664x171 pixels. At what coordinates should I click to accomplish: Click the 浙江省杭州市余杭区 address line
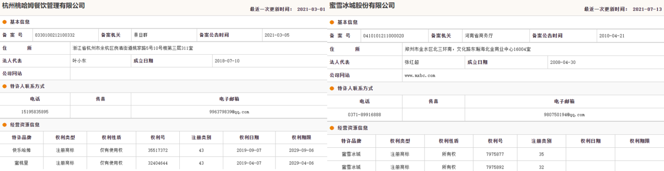pyautogui.click(x=133, y=48)
